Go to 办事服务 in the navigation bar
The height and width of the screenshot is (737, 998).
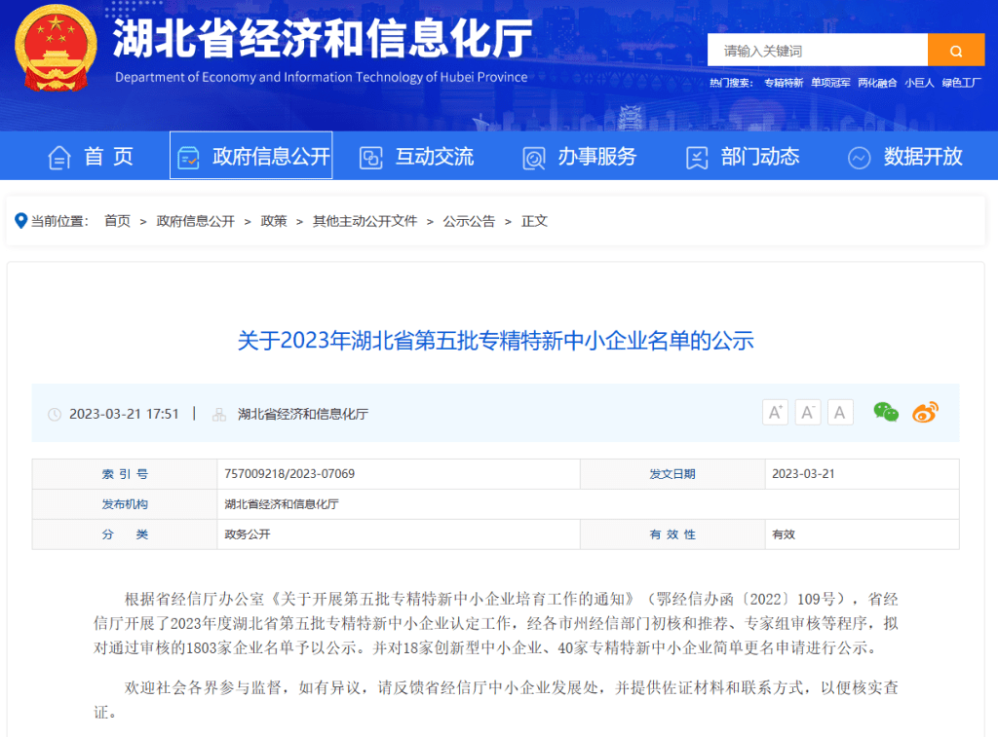click(x=579, y=156)
